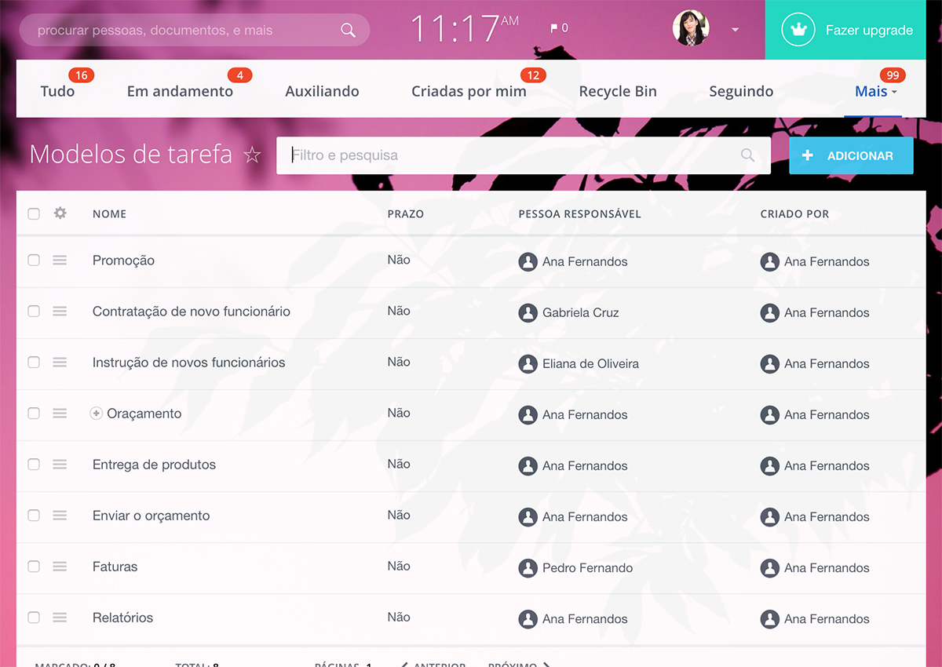Open the Entrega de produtos template
942x667 pixels.
(154, 465)
